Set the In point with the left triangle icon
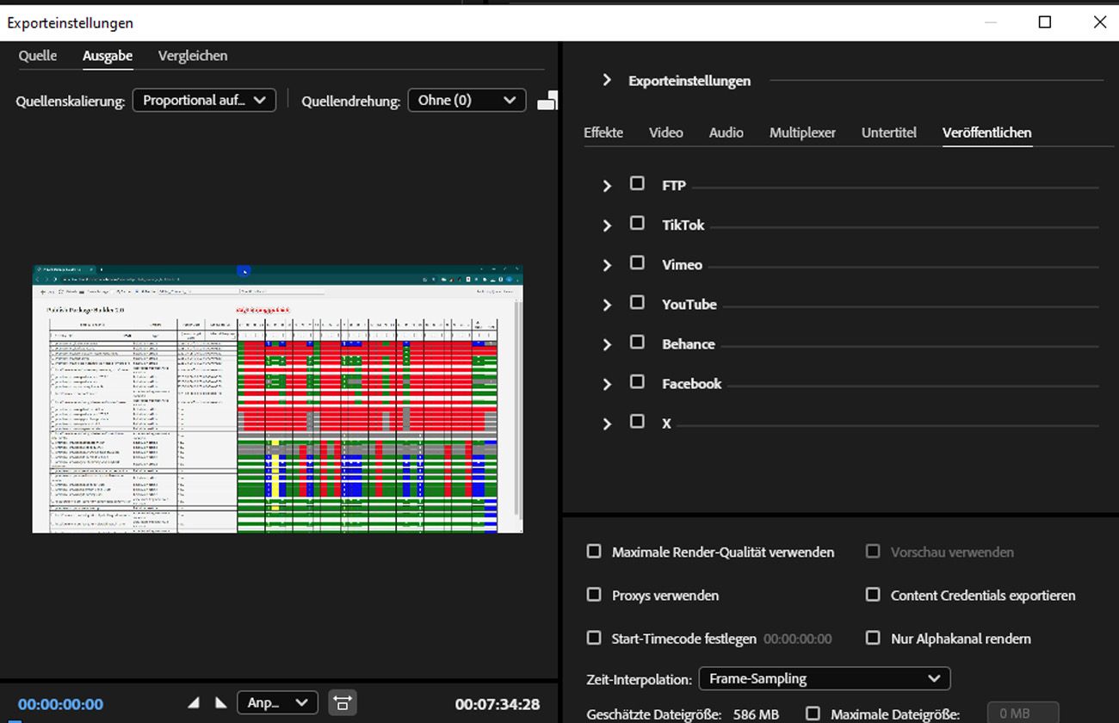The width and height of the screenshot is (1119, 723). point(195,702)
